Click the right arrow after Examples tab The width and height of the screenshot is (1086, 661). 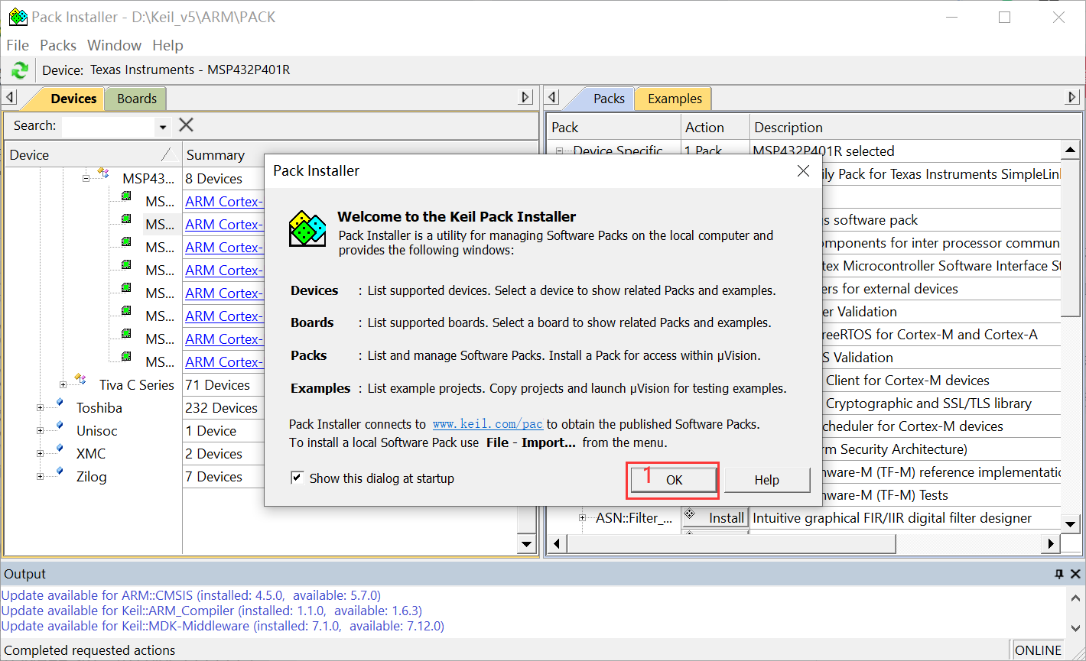pyautogui.click(x=1072, y=98)
